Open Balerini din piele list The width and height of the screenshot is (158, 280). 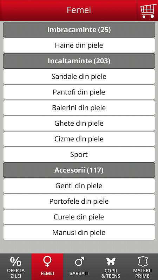coord(79,108)
